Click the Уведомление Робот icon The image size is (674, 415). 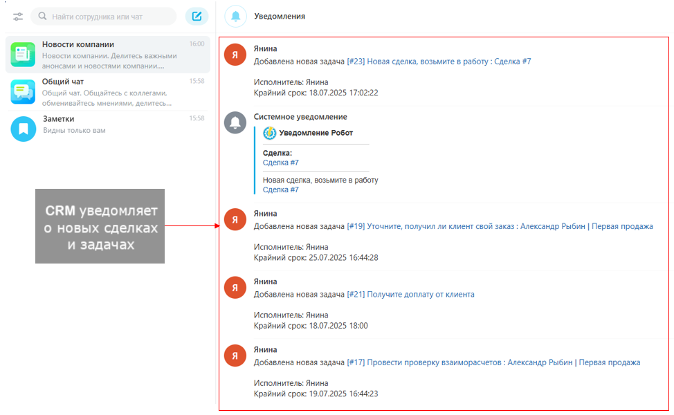click(270, 133)
